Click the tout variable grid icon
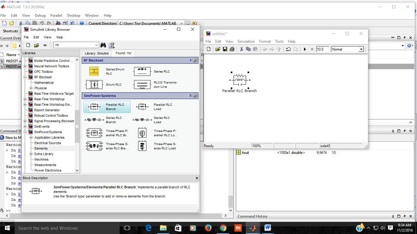The image size is (417, 234). click(239, 153)
